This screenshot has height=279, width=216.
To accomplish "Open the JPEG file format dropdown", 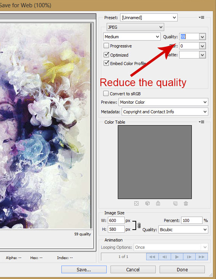I will (135, 27).
